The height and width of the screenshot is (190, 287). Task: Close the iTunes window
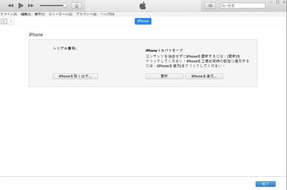pyautogui.click(x=284, y=2)
